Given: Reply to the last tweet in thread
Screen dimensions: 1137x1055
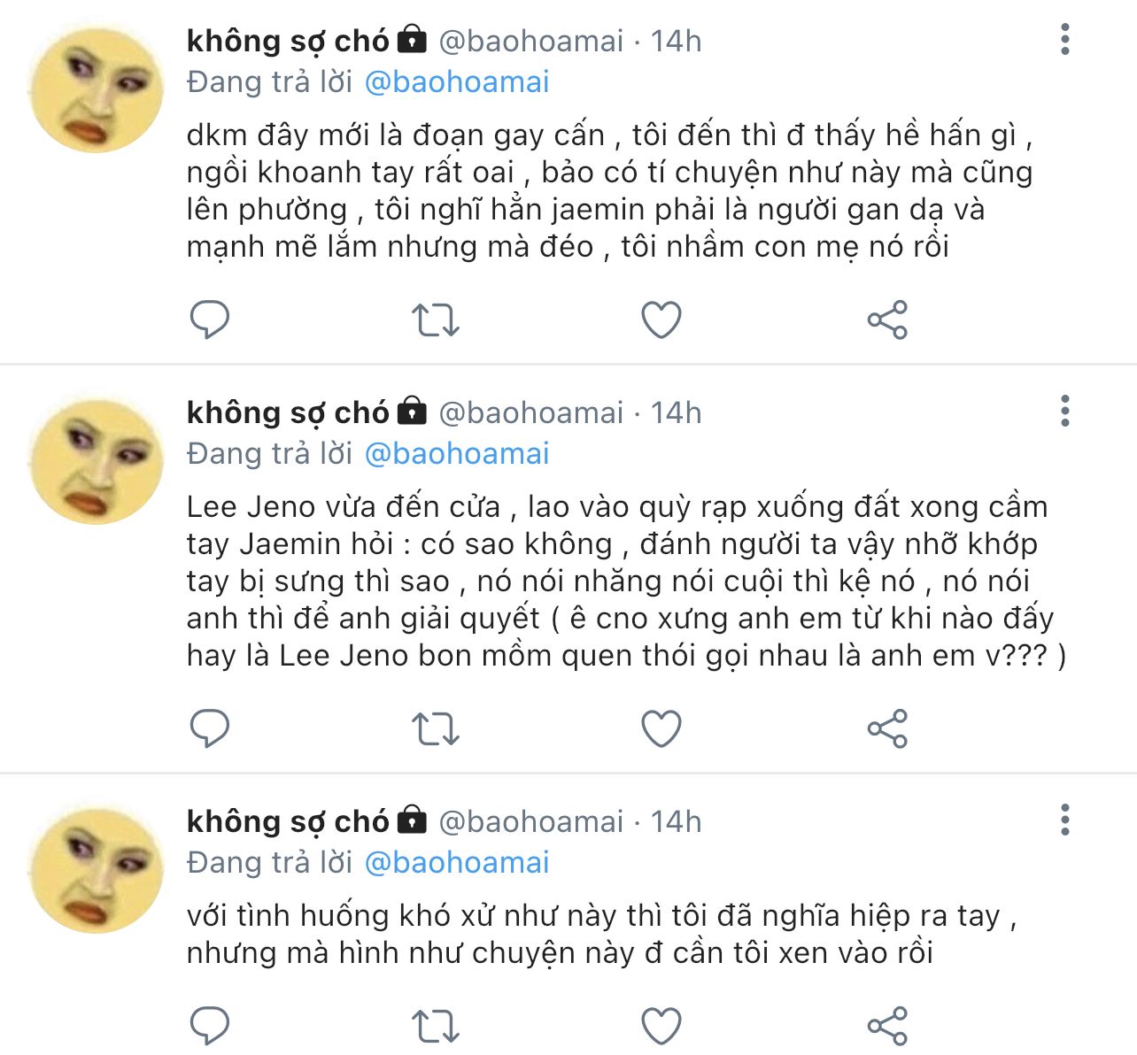Looking at the screenshot, I should coord(210,1026).
